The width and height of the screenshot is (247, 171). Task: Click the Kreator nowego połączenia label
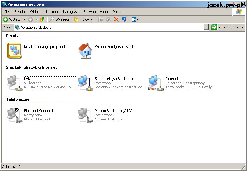(x=45, y=47)
